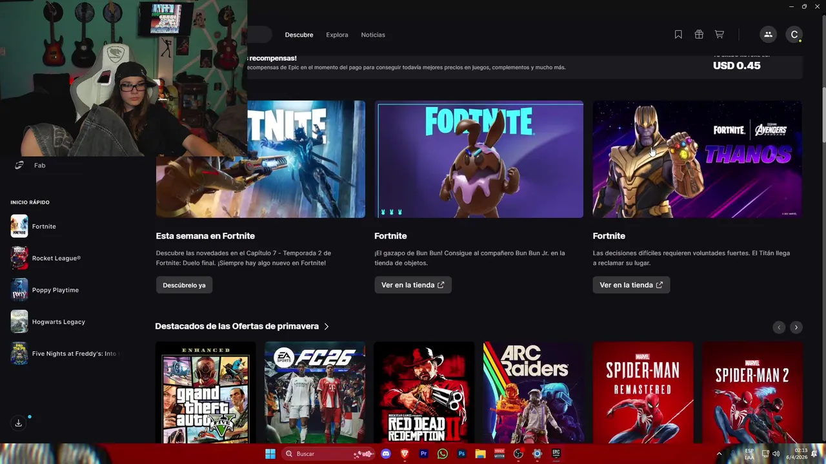Click the Poppy Playtime label
The image size is (826, 464).
55,290
